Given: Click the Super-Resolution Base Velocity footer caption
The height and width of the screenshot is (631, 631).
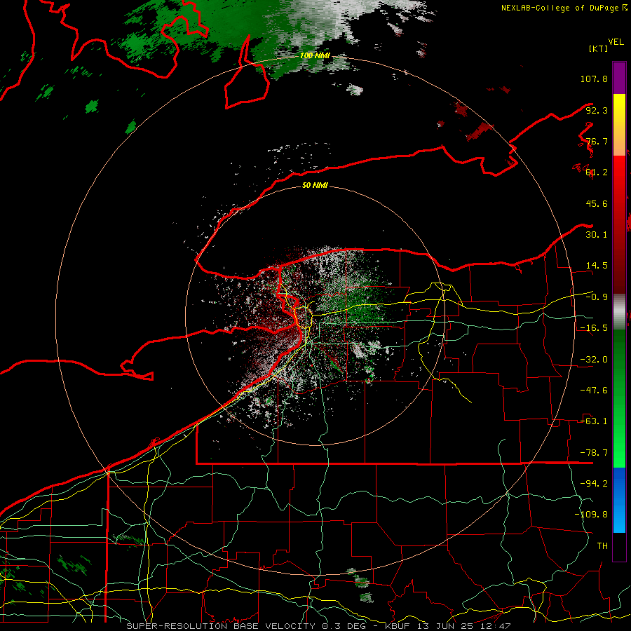Looking at the screenshot, I should tap(318, 626).
